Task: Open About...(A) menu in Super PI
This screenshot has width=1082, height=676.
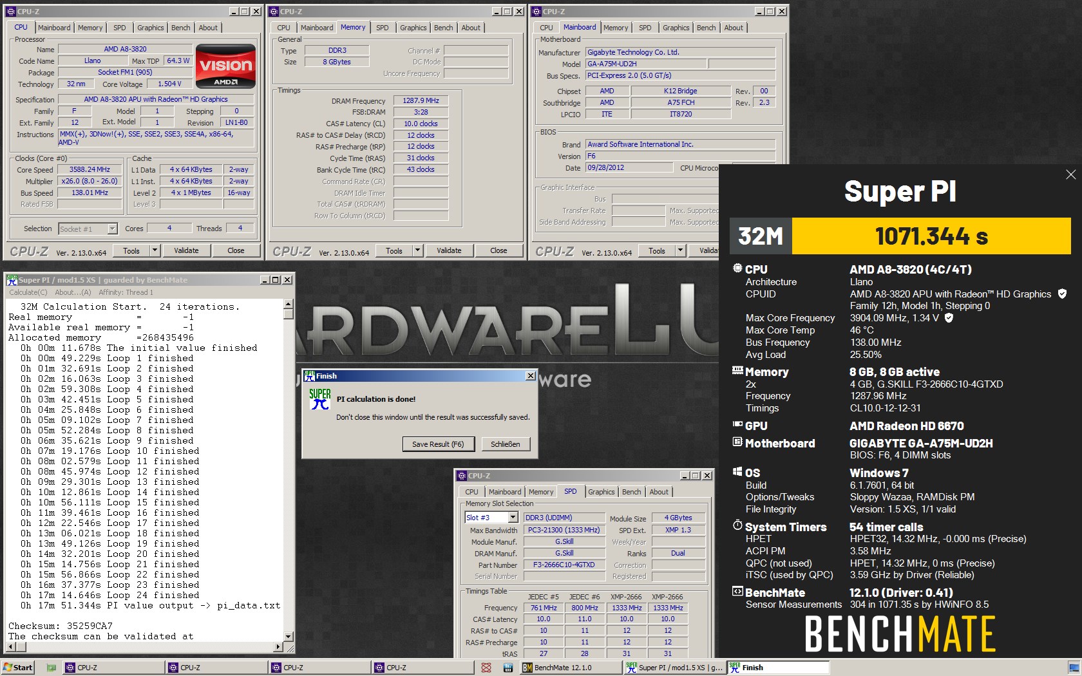Action: tap(73, 292)
